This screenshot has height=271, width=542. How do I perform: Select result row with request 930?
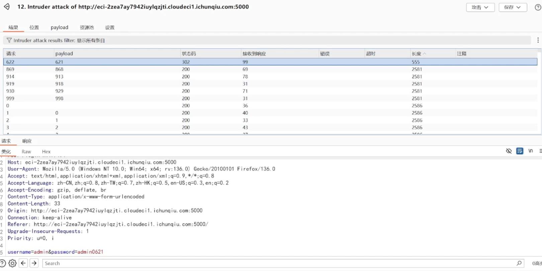point(270,91)
